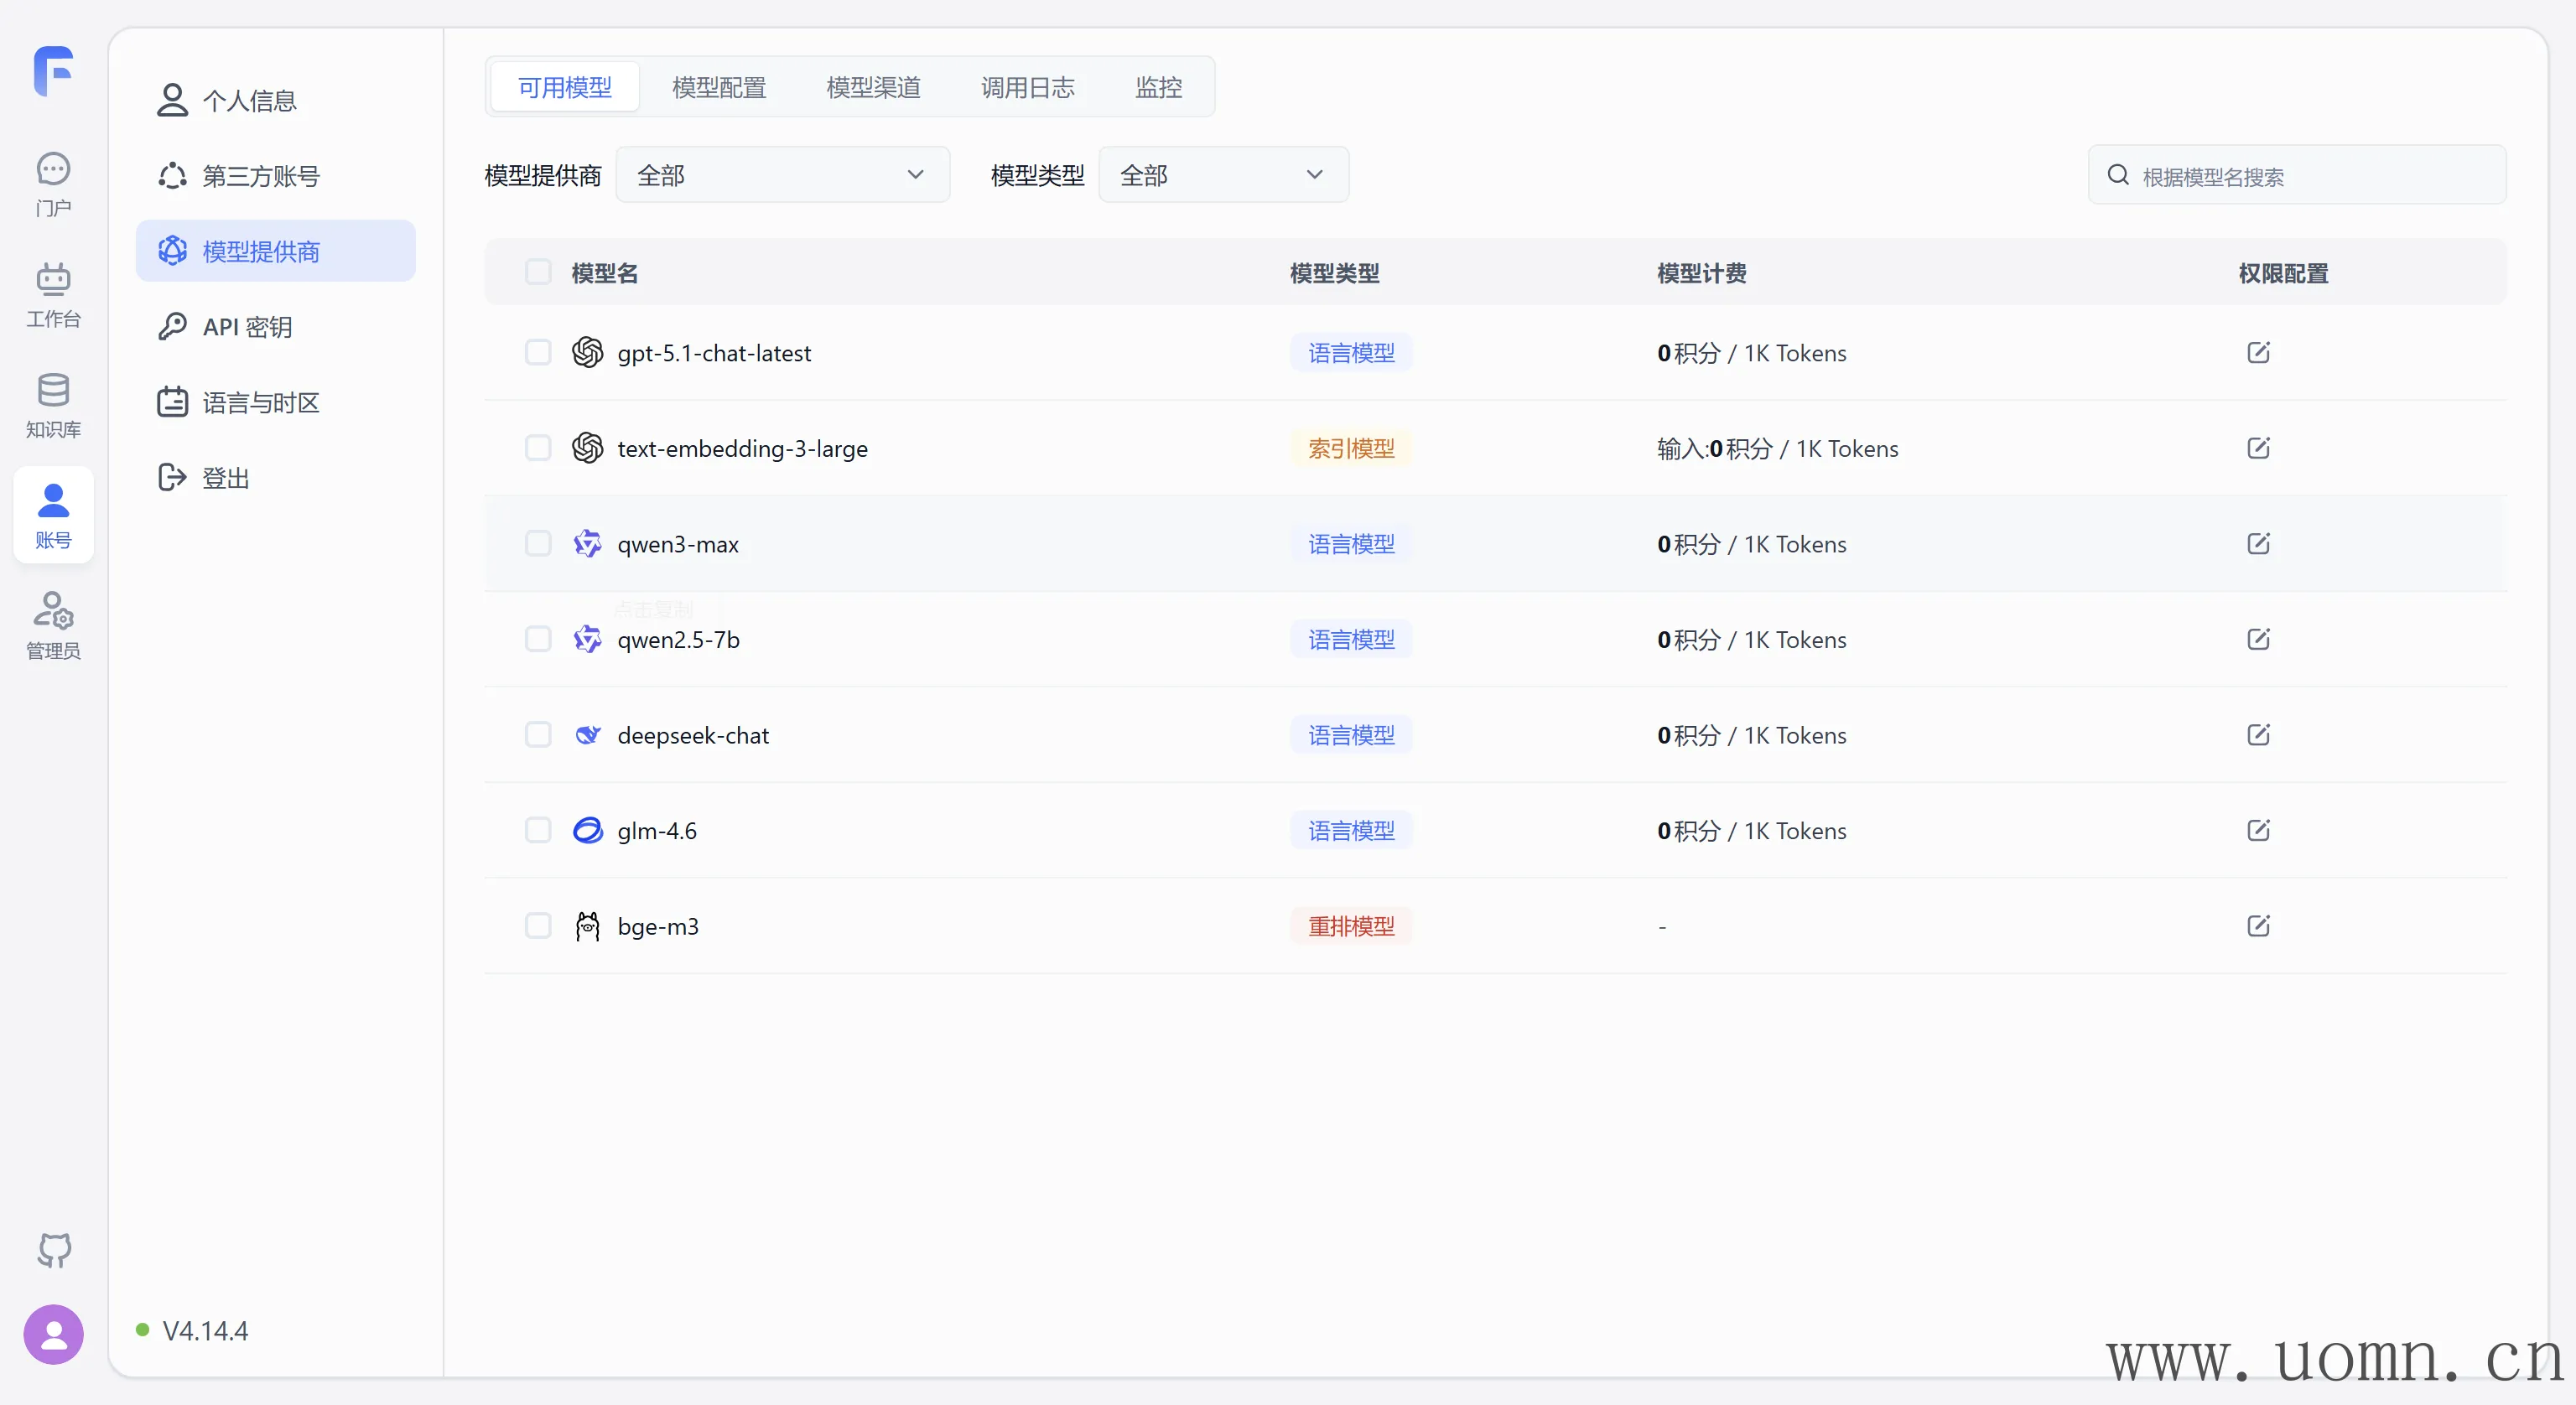Open the 门户 portal chat icon
This screenshot has height=1405, width=2576.
54,184
